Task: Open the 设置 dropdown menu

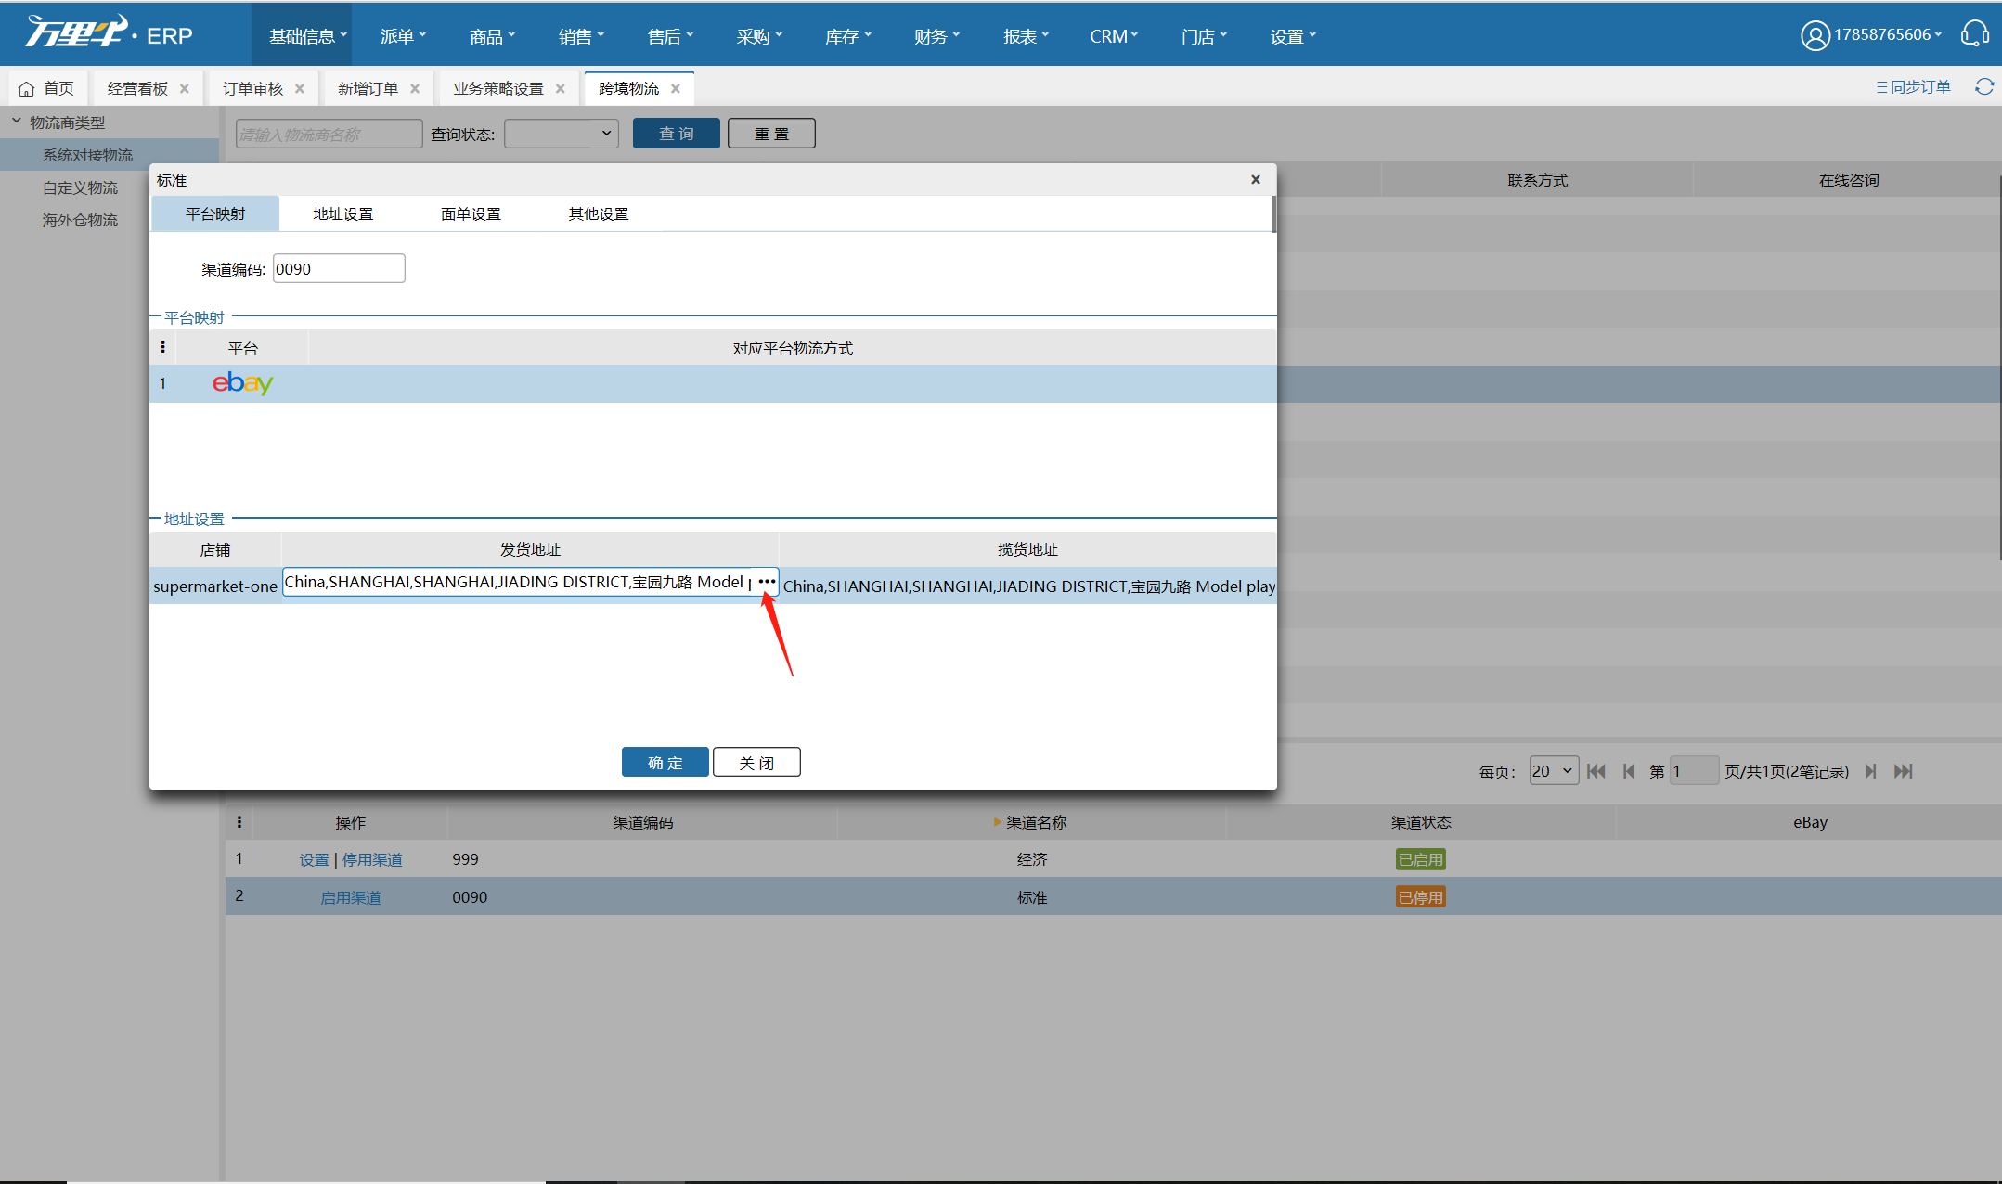Action: [x=1293, y=35]
